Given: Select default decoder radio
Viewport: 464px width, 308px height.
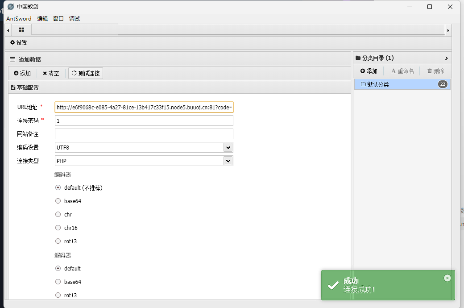Looking at the screenshot, I should click(x=58, y=268).
